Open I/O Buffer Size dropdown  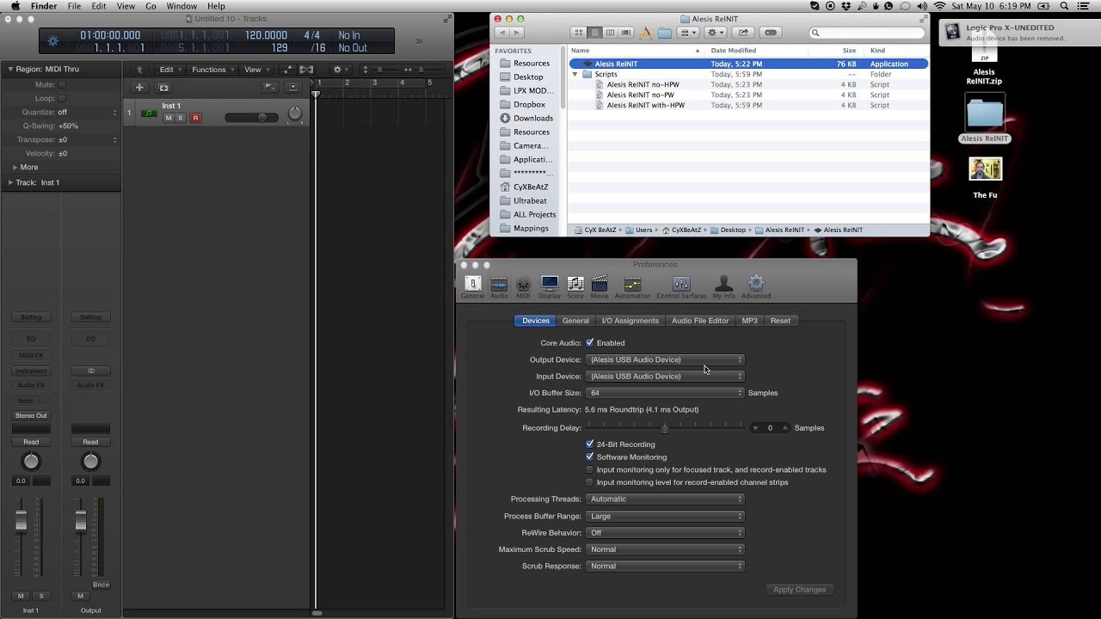point(665,393)
